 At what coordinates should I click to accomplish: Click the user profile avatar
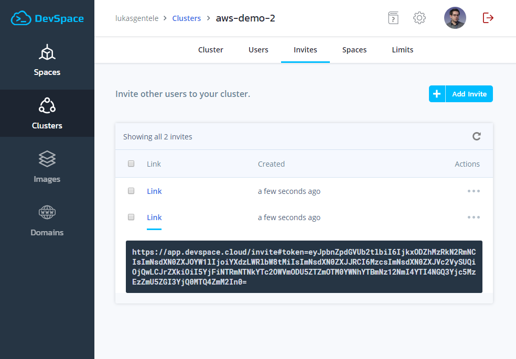455,18
